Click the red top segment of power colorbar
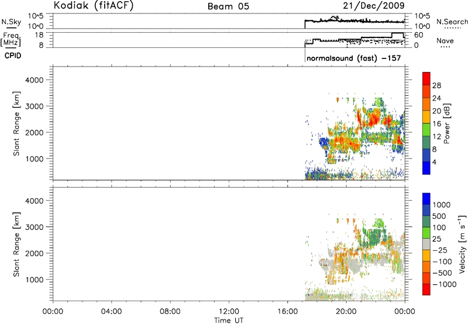Image resolution: width=468 pixels, height=324 pixels. 426,78
